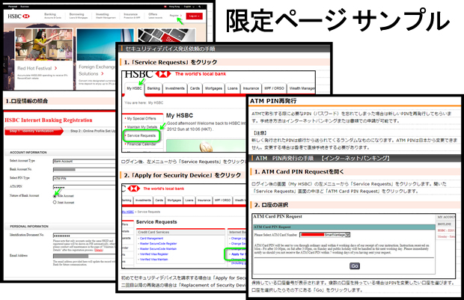The image size is (464, 300).
Task: Open the Insurance menu on homepage
Action: pos(132,16)
